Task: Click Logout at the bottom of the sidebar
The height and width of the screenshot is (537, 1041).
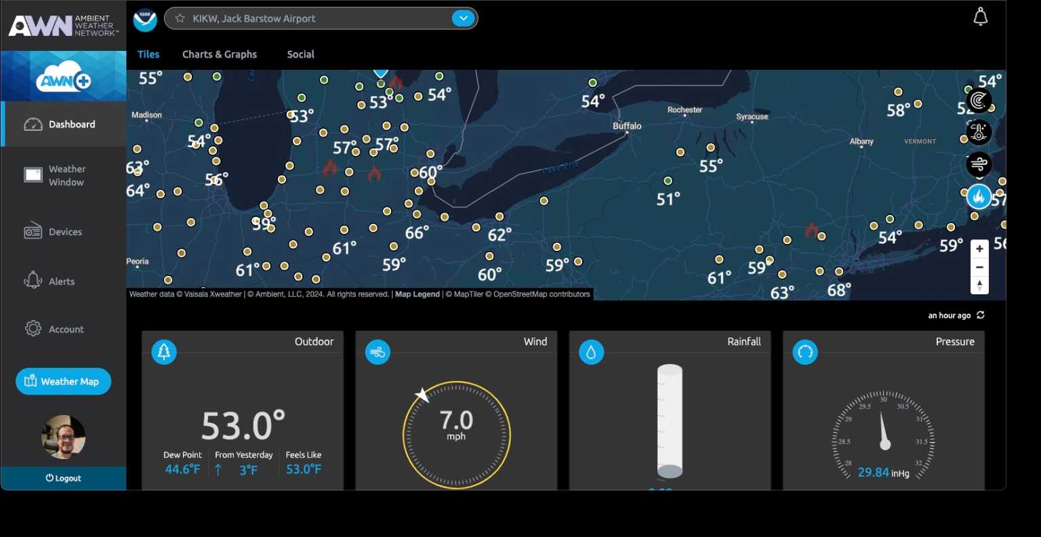Action: 63,478
